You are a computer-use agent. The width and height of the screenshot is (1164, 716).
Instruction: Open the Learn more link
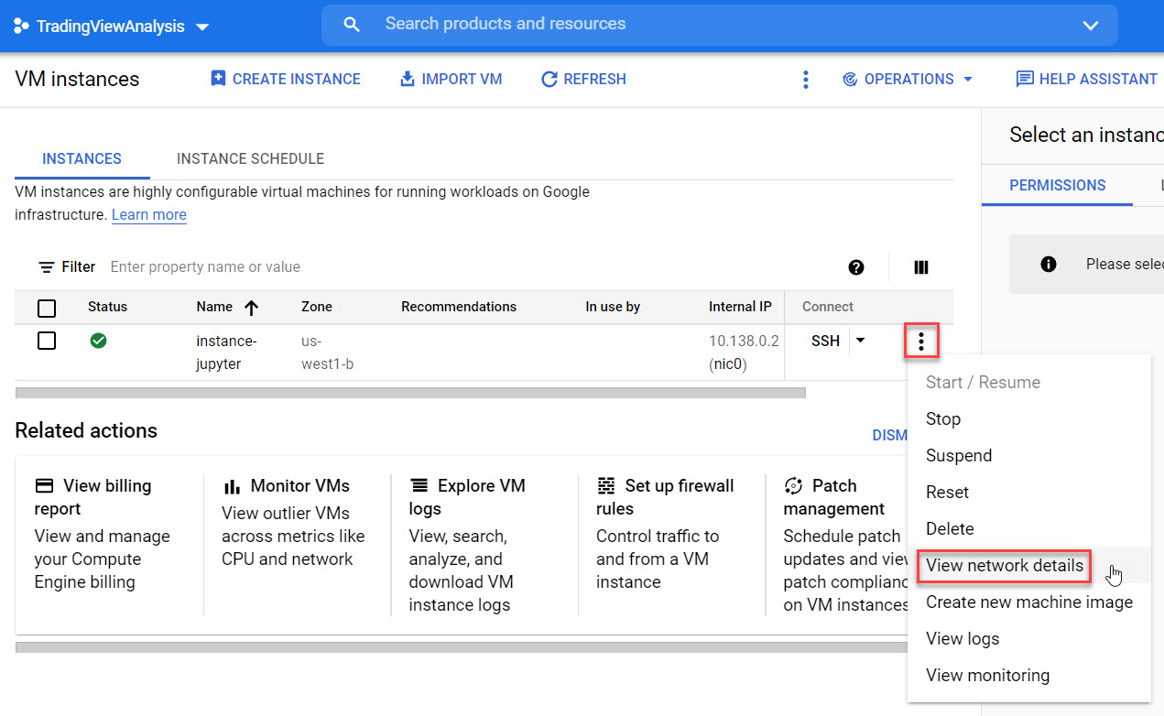(x=148, y=214)
